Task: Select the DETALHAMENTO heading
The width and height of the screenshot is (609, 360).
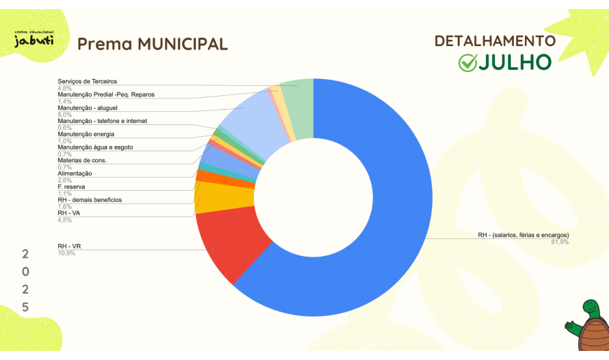Action: (x=495, y=41)
